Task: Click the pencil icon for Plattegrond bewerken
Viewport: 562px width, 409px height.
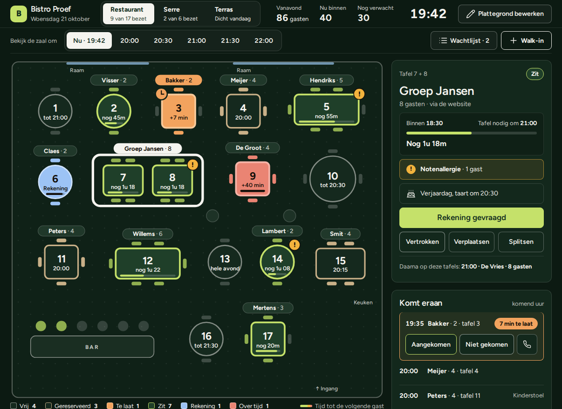Action: [471, 14]
